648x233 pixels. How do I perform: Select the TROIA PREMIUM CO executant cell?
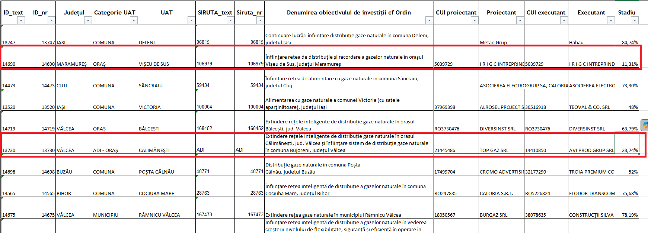[591, 165]
